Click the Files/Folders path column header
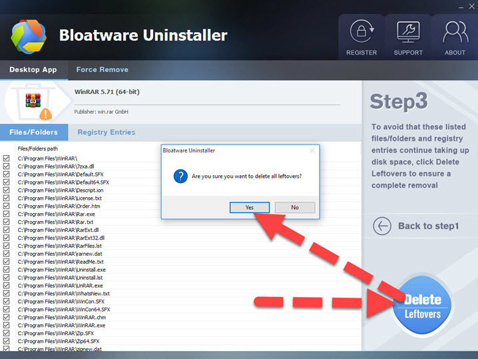 pyautogui.click(x=37, y=149)
